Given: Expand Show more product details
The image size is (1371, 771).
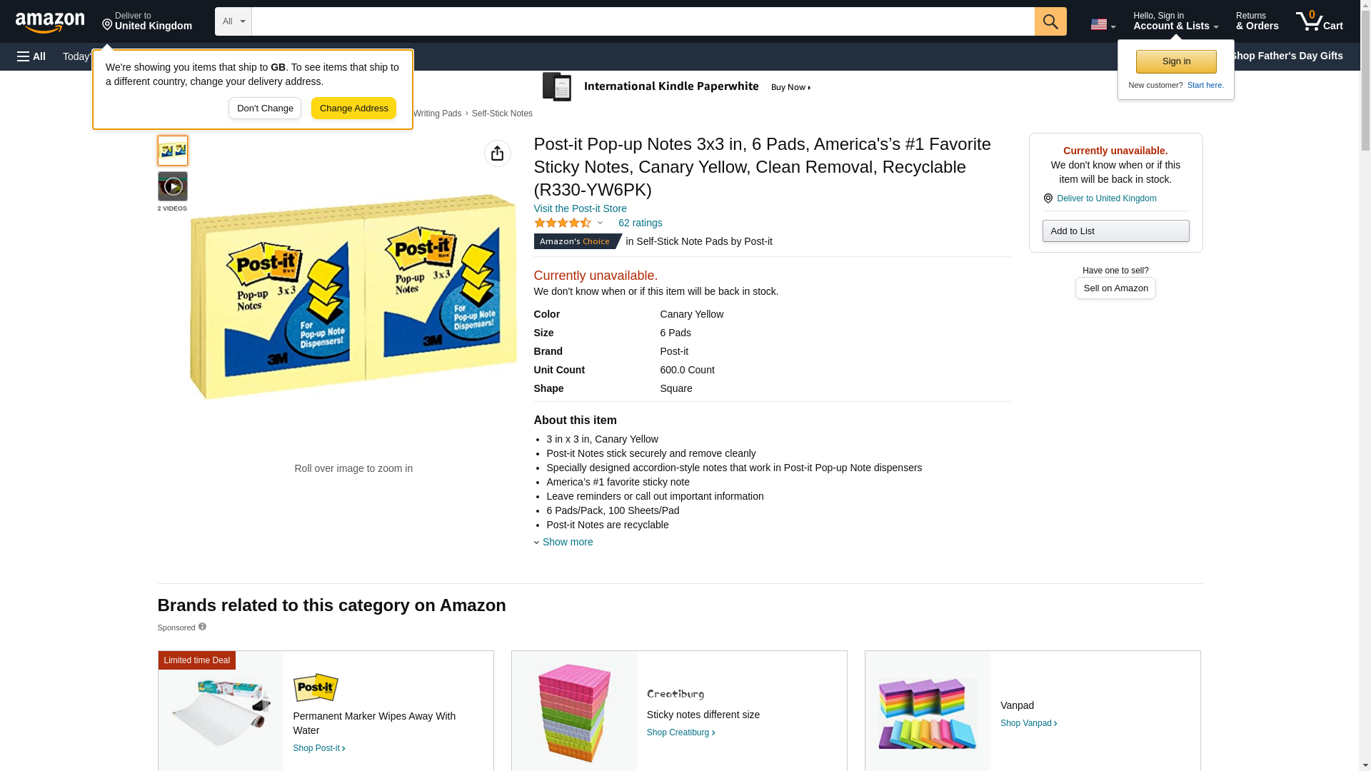Looking at the screenshot, I should (x=567, y=542).
